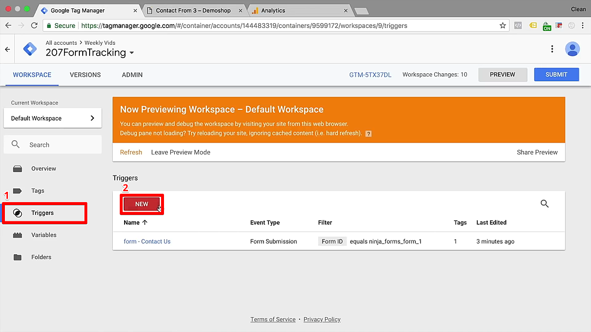Open the Privacy Policy link
The image size is (591, 332).
pos(322,319)
